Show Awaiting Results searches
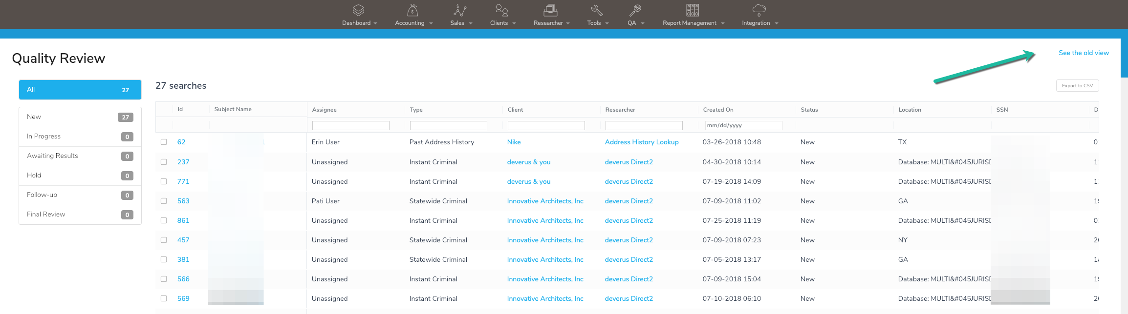This screenshot has height=314, width=1128. 80,156
